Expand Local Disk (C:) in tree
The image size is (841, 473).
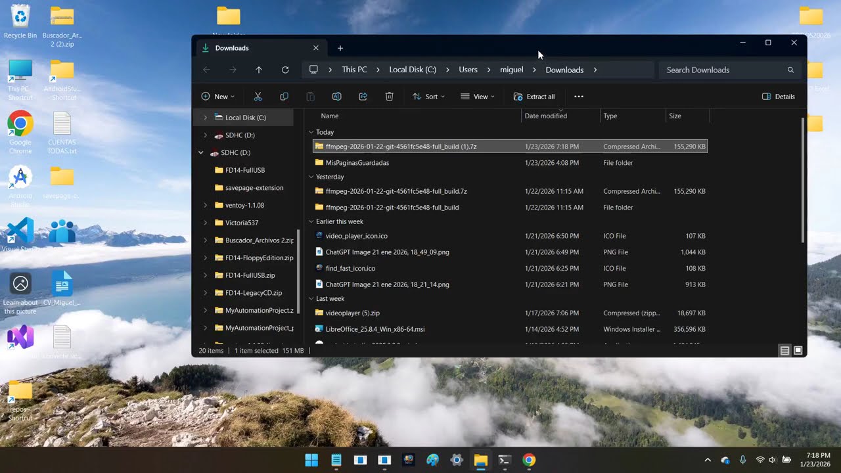(x=205, y=118)
